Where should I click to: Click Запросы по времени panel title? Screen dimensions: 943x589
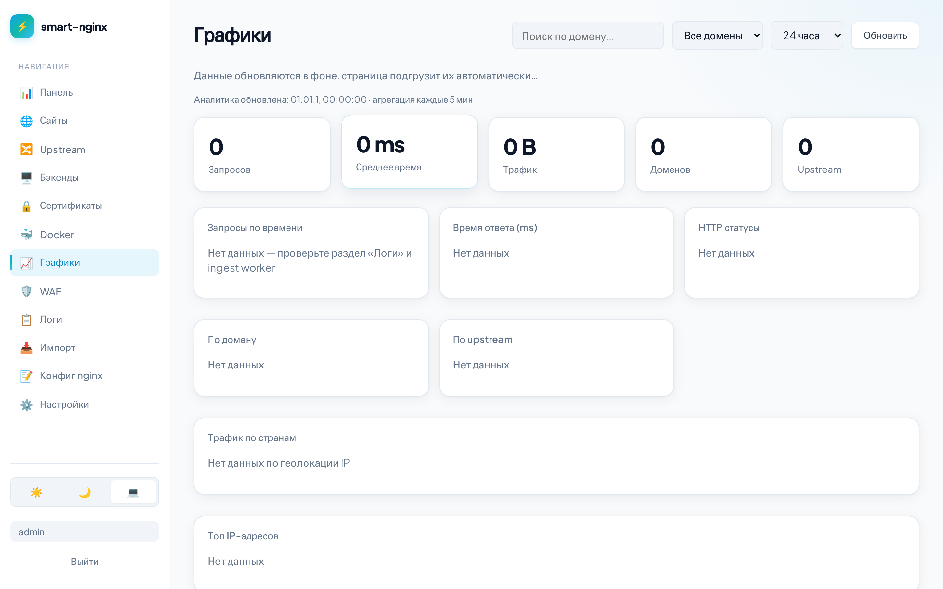click(x=255, y=228)
